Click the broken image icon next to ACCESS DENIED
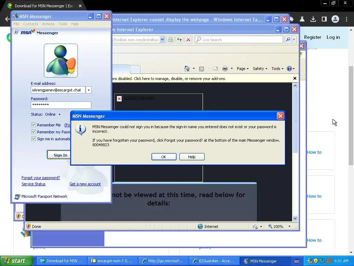The image size is (354, 266). pos(119,99)
